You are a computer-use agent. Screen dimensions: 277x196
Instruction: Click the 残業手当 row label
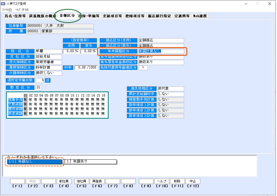(16, 100)
